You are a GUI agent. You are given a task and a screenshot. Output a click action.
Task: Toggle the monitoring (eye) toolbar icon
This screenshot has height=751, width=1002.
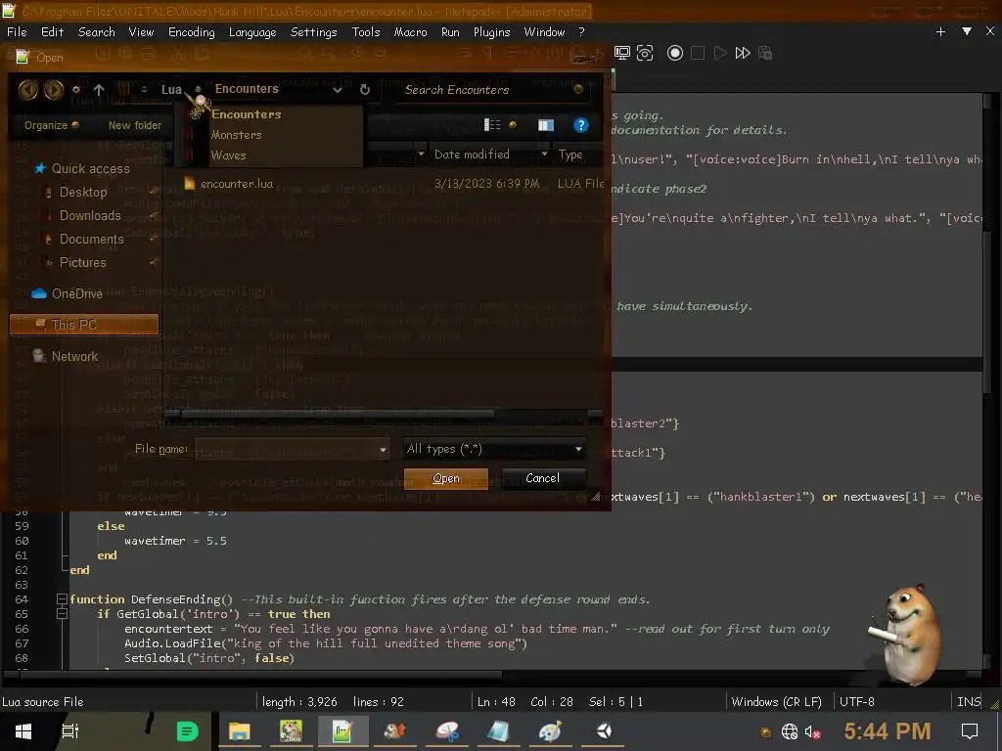click(645, 53)
